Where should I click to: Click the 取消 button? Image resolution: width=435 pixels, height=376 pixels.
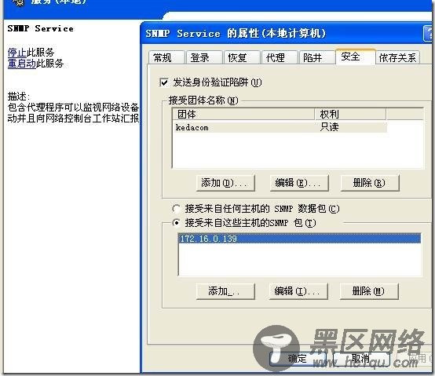click(x=361, y=359)
